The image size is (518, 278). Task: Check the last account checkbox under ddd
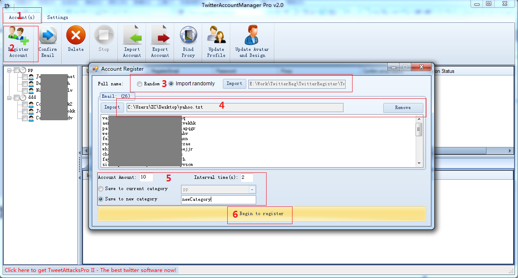25,118
